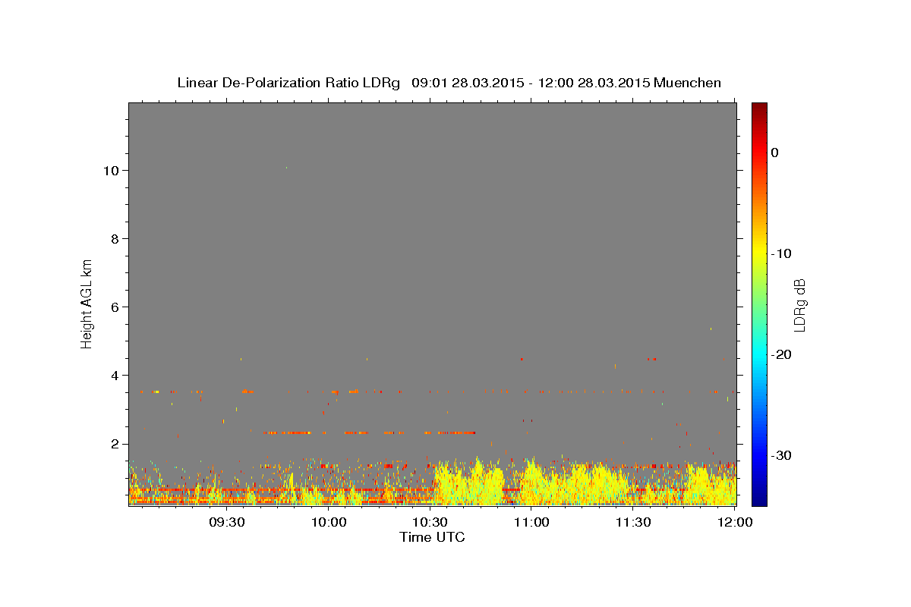Click the 12:00 time tick label
Image resolution: width=911 pixels, height=607 pixels.
[735, 522]
